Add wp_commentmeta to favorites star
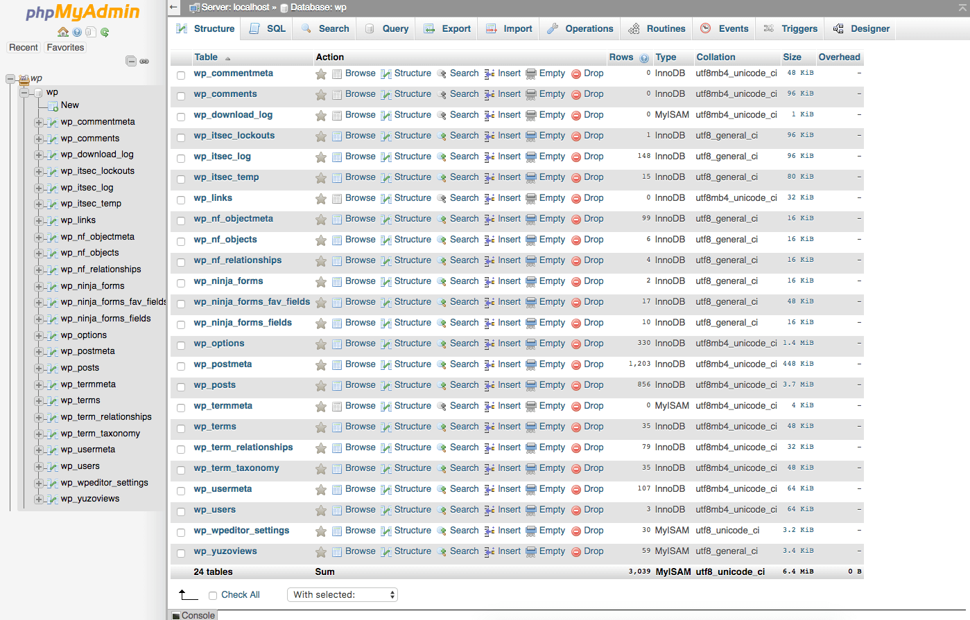This screenshot has height=620, width=970. (x=321, y=74)
